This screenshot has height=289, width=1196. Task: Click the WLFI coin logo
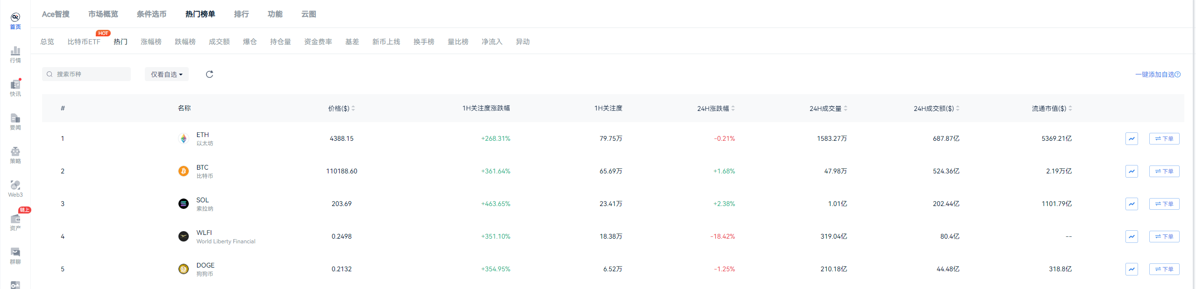tap(184, 236)
